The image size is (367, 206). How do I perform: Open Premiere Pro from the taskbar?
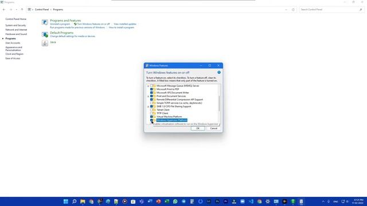[225, 201]
